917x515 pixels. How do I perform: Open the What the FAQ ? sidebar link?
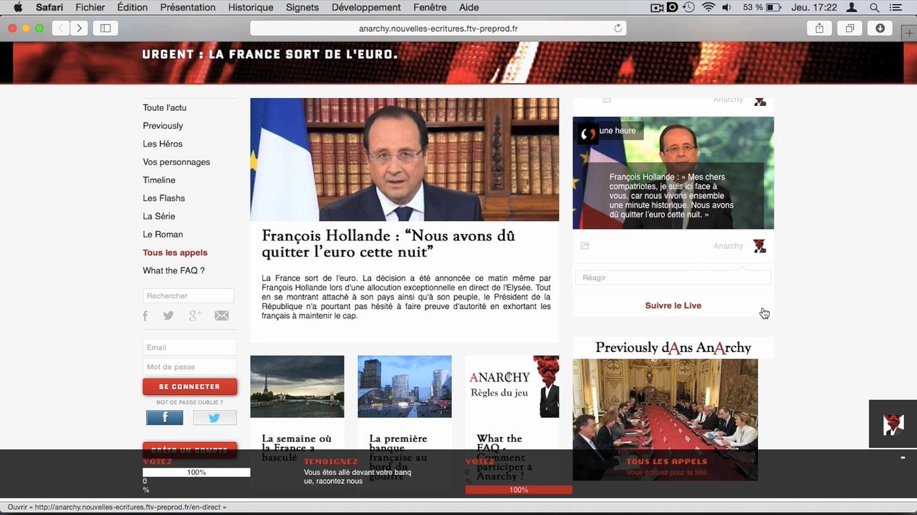(174, 270)
